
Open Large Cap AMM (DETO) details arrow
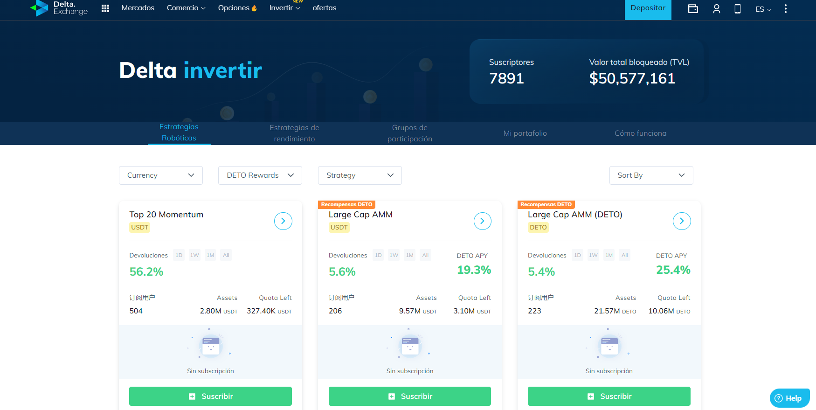682,221
